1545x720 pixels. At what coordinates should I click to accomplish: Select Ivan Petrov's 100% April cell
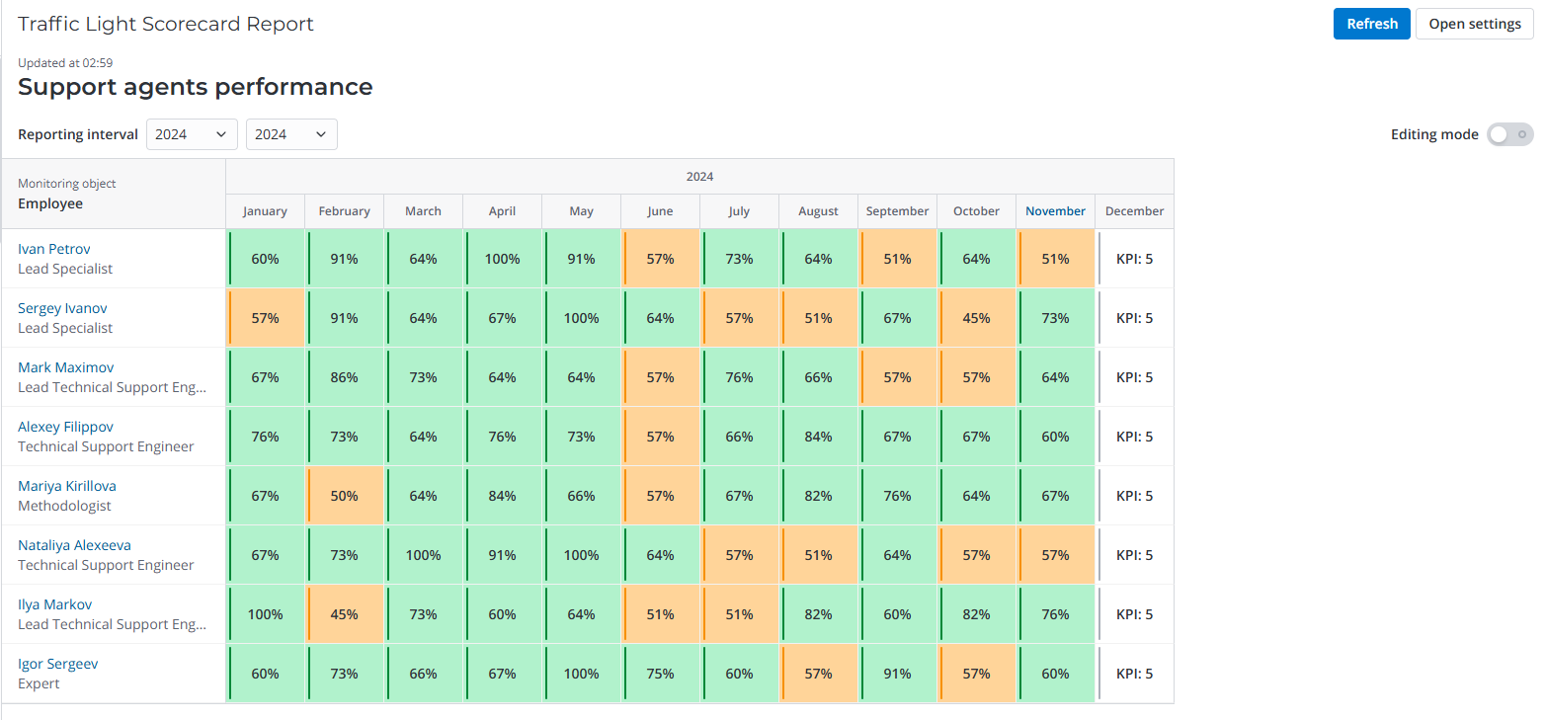[x=502, y=259]
